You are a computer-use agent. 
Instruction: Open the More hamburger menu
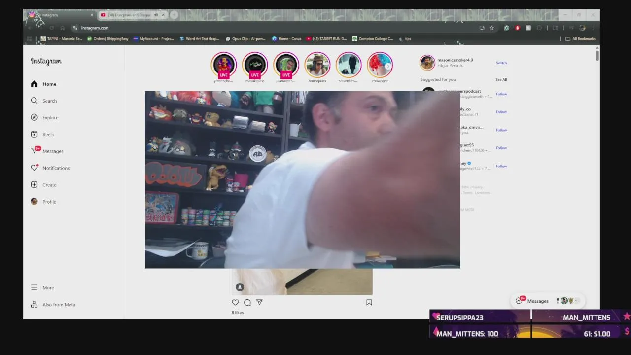point(42,287)
